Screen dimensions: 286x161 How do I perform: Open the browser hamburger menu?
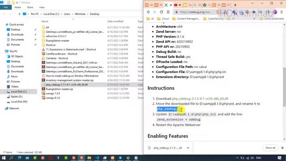coord(282,12)
